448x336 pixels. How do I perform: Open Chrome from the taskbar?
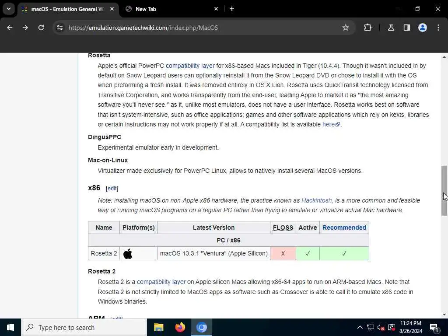[201, 327]
